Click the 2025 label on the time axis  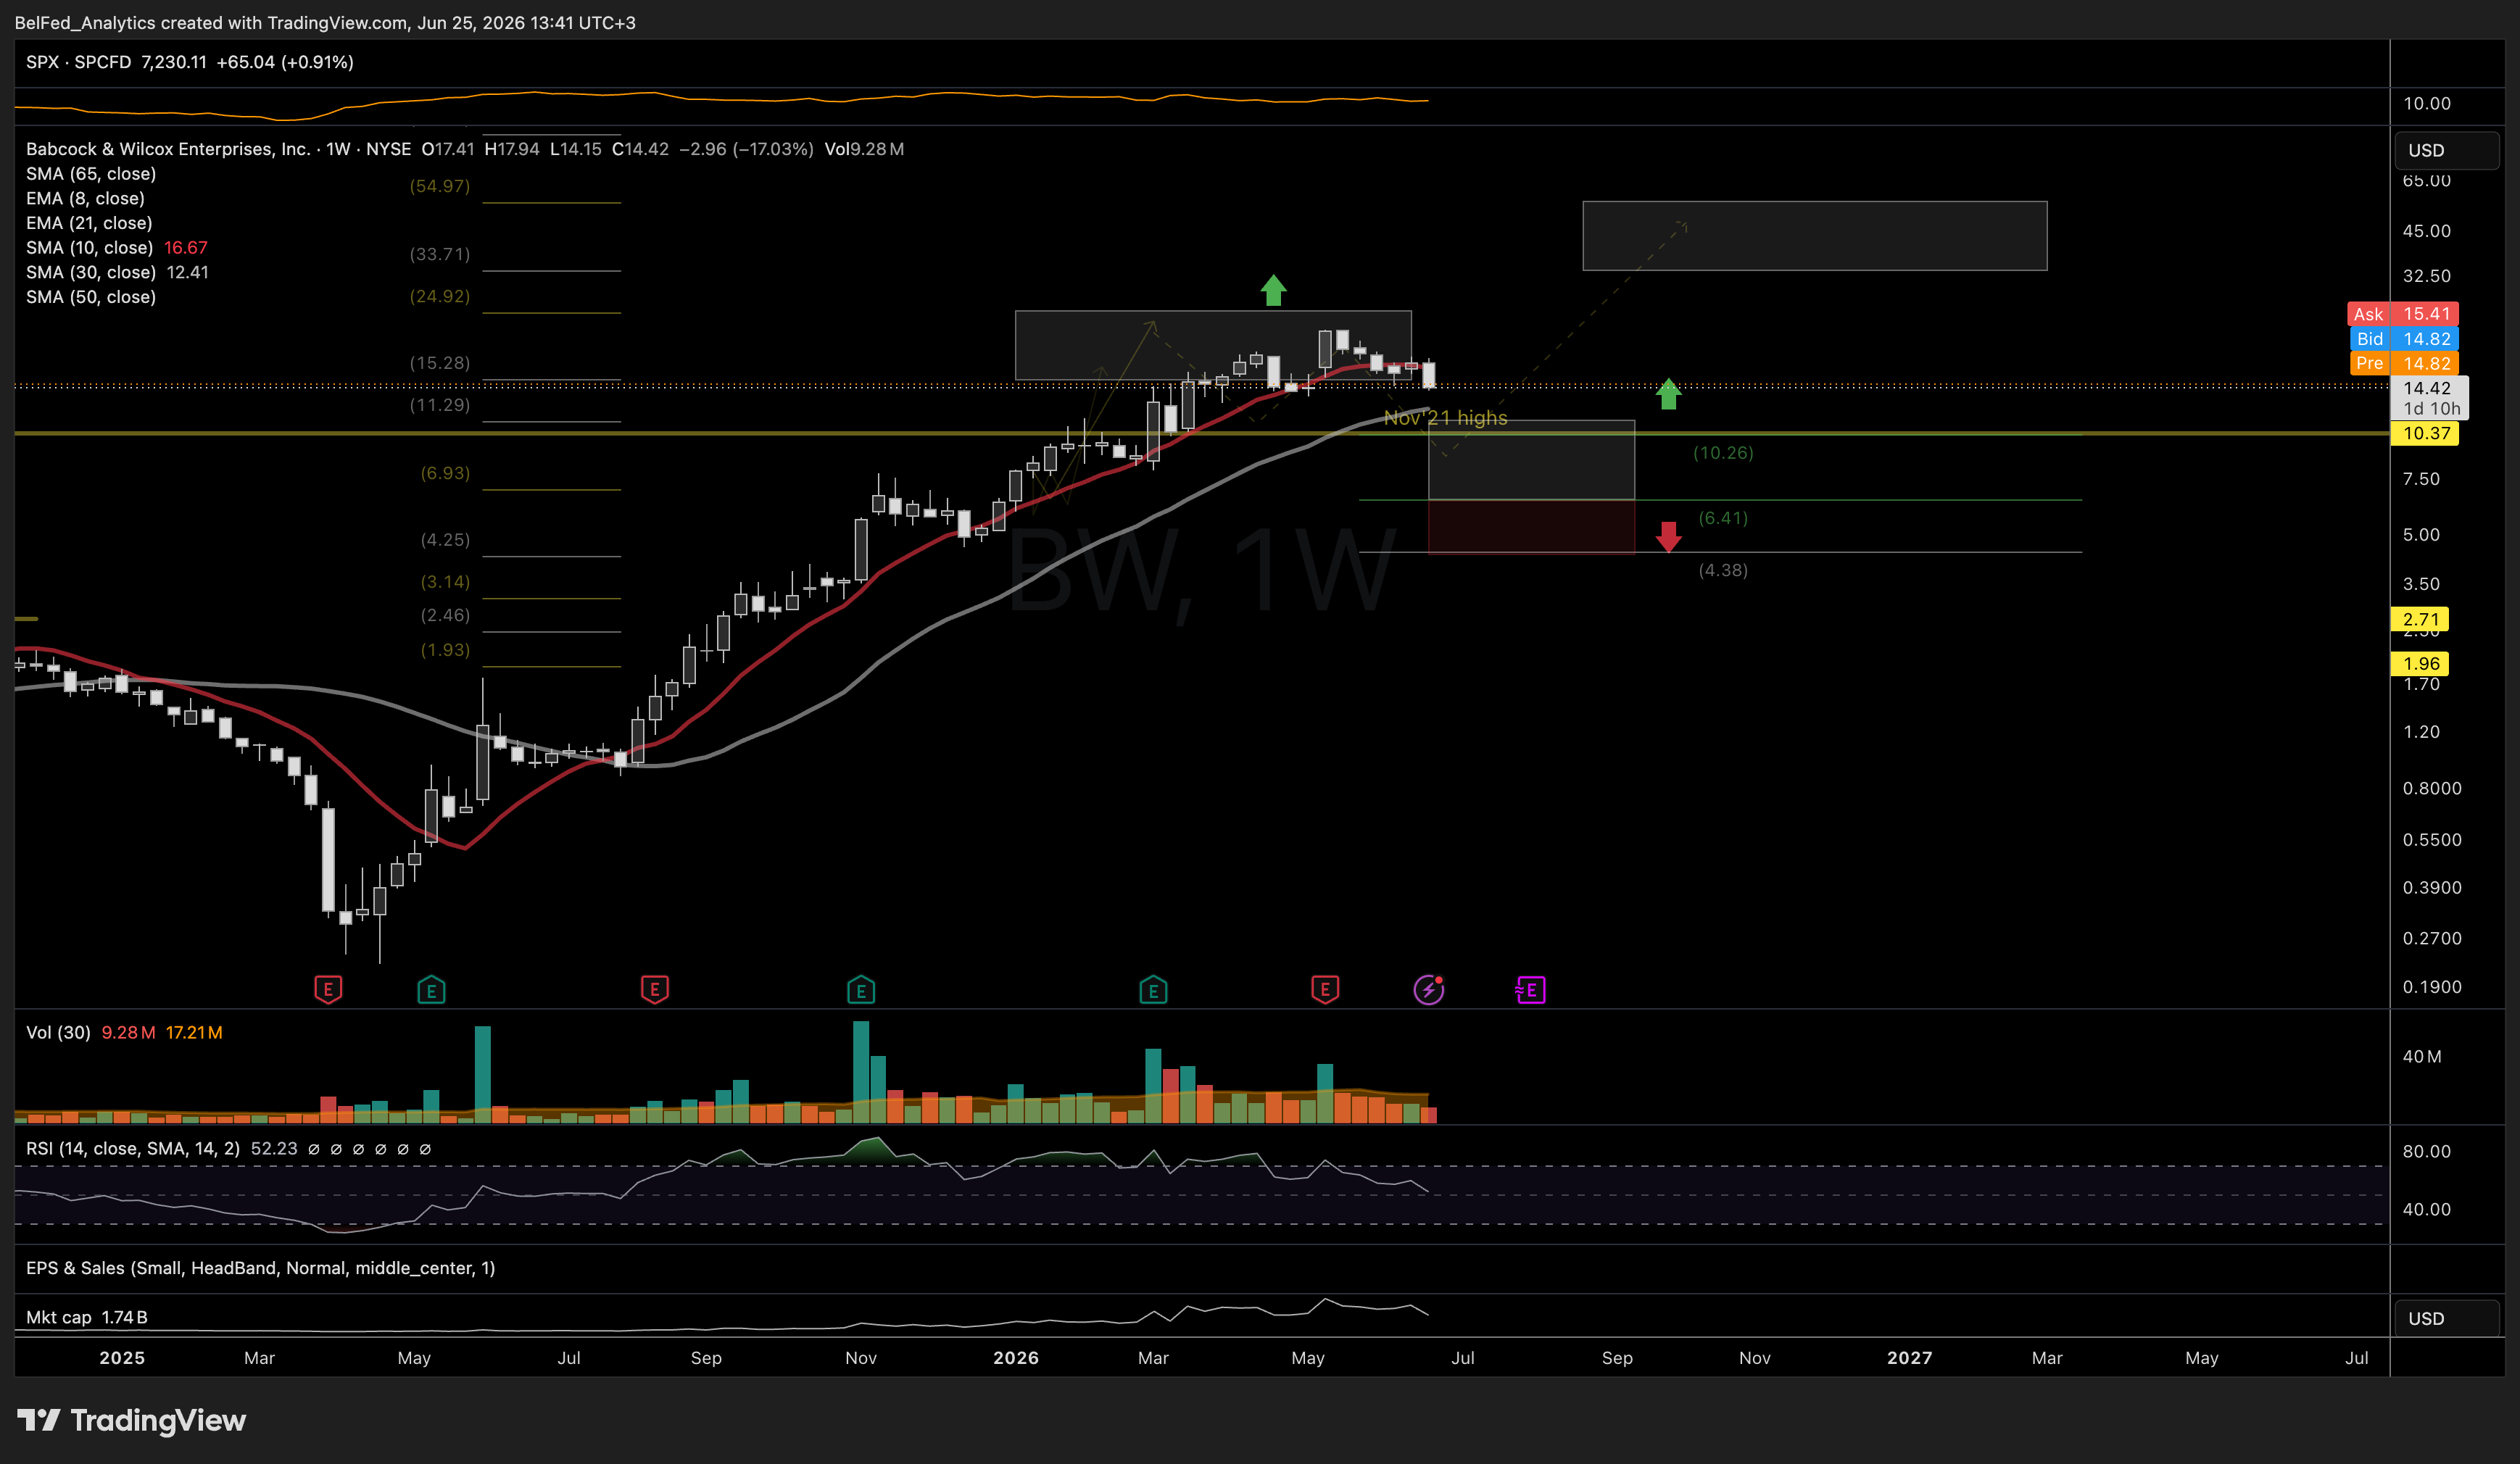coord(122,1358)
